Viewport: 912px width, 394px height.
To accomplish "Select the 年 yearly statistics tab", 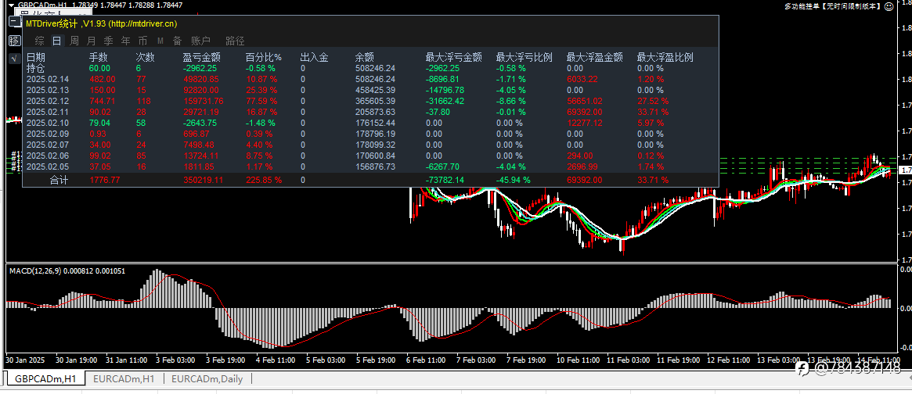I will pyautogui.click(x=125, y=41).
